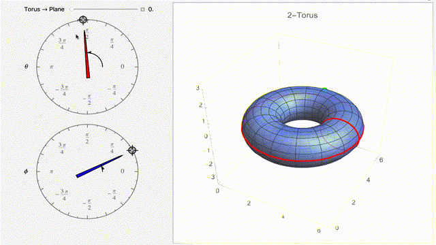
Task: Click the π/4 label on the θ dial
Action: 112,44
